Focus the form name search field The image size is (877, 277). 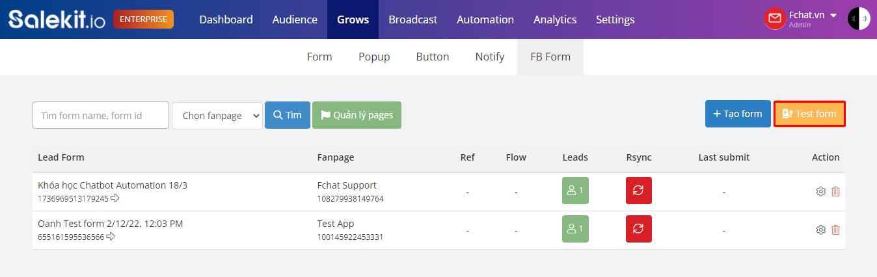pos(101,115)
